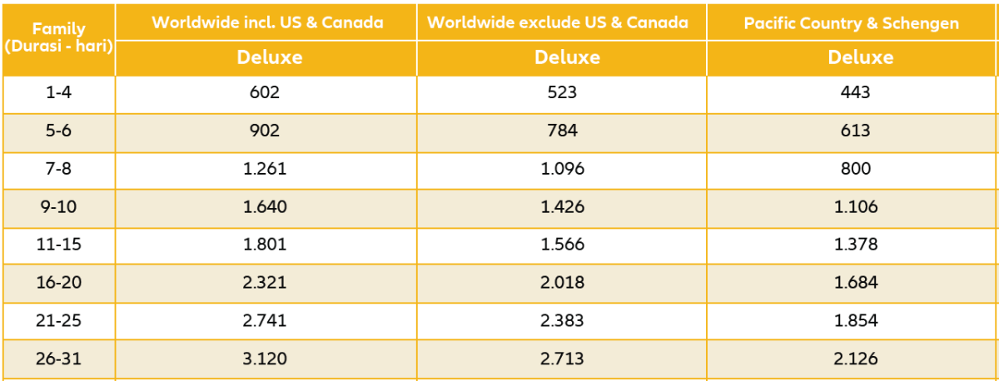Click the cell showing 784
The height and width of the screenshot is (381, 999).
562,131
